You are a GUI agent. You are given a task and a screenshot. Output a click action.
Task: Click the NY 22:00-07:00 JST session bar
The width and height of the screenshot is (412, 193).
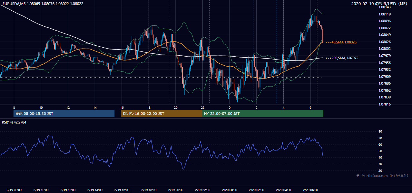point(263,114)
